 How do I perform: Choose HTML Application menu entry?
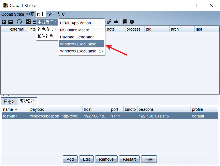(x=81, y=23)
